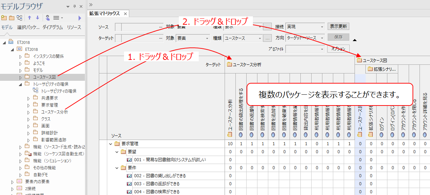Select the ユースケース図 package in the tree
Image resolution: width=430 pixels, height=195 pixels.
click(x=44, y=77)
